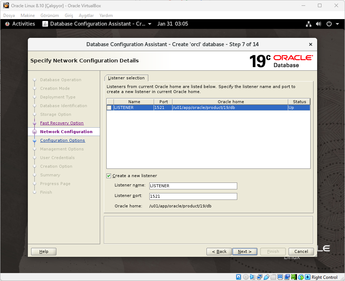345x281 pixels.
Task: Click the keyboard capture arrow icon
Action: [308, 277]
